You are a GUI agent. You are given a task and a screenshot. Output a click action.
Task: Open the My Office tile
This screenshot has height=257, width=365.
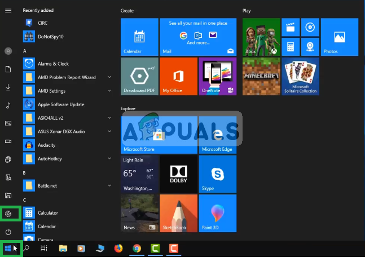[178, 76]
